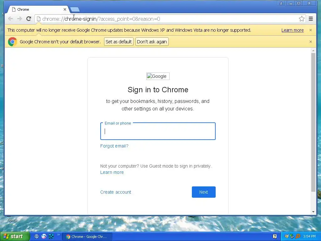
Task: Click the first system tray icon
Action: (286, 236)
